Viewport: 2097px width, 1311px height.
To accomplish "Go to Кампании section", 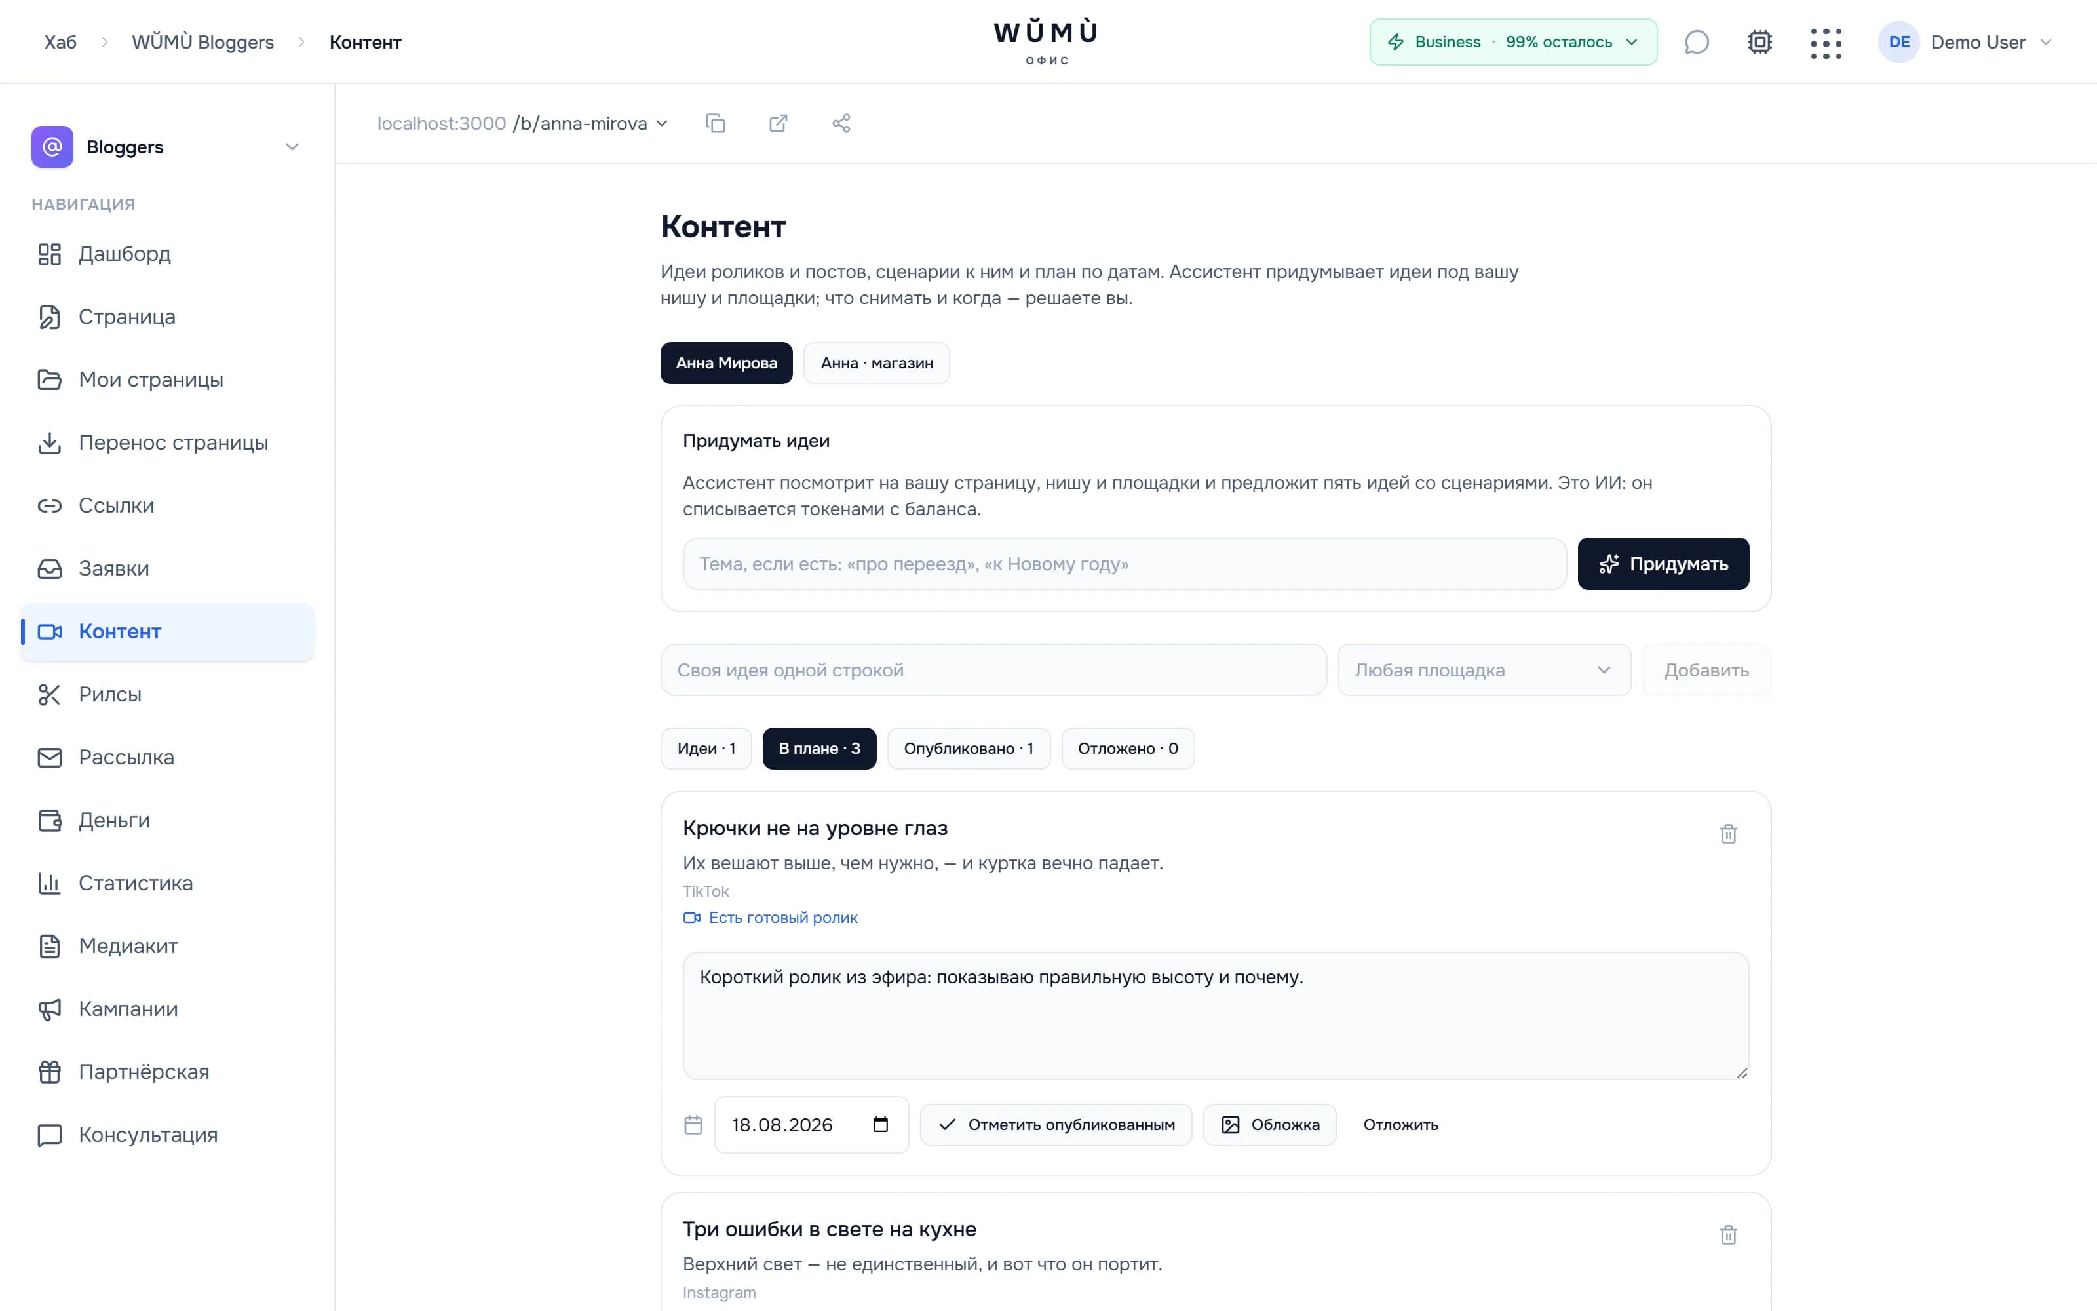I will coord(167,1008).
